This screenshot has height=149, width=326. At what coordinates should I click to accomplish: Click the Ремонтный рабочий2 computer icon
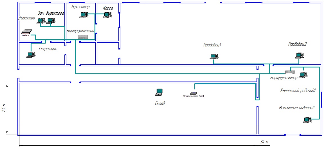coord(307,120)
